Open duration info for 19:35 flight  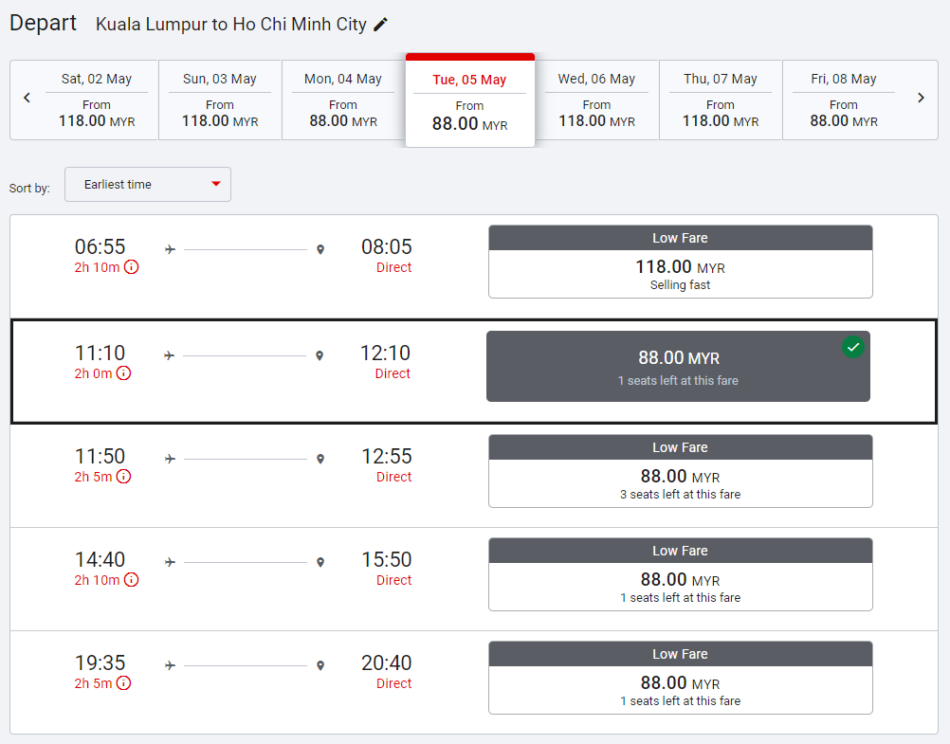coord(123,683)
